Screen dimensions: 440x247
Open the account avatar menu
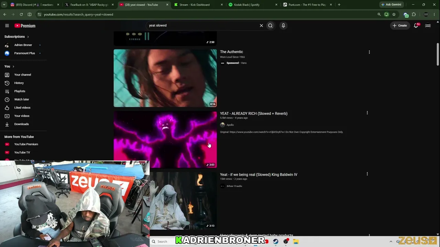click(x=428, y=25)
